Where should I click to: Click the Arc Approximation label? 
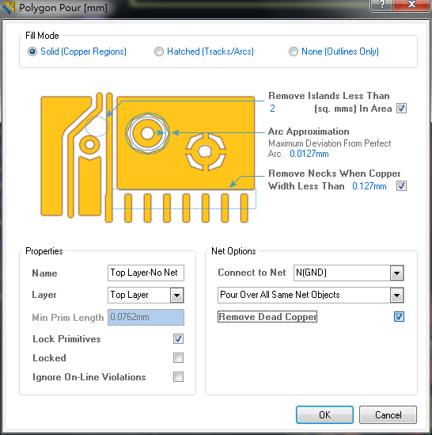(x=309, y=132)
